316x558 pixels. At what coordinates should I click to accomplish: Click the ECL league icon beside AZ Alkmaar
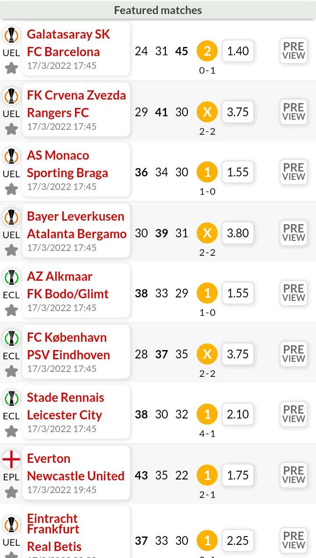pos(11,277)
